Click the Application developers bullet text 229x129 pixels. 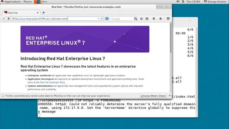pyautogui.click(x=86, y=81)
